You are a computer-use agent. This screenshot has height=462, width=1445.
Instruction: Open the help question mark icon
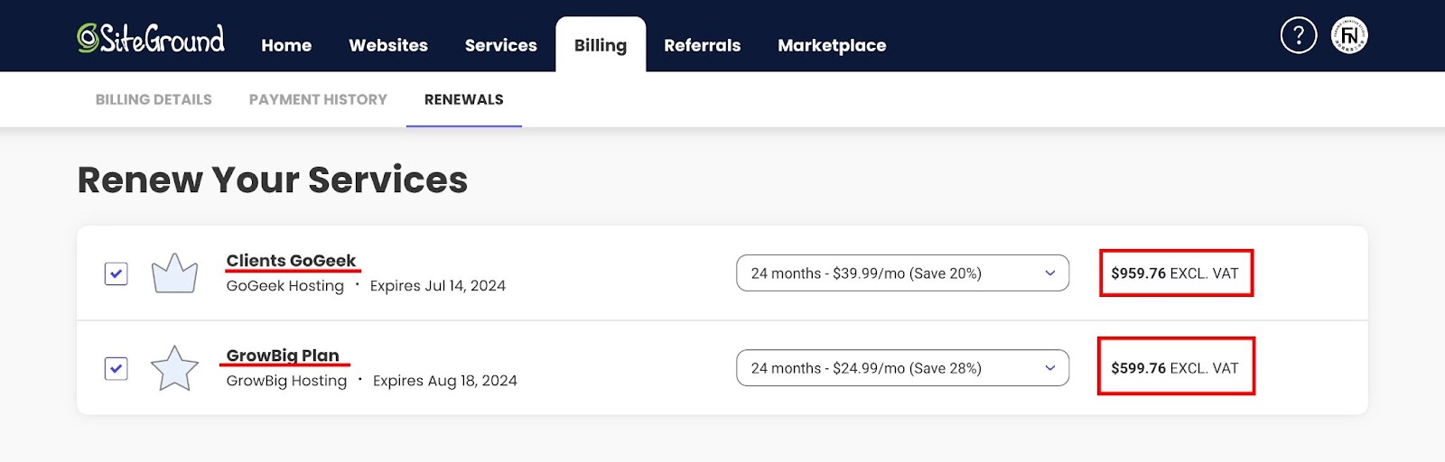[x=1299, y=35]
